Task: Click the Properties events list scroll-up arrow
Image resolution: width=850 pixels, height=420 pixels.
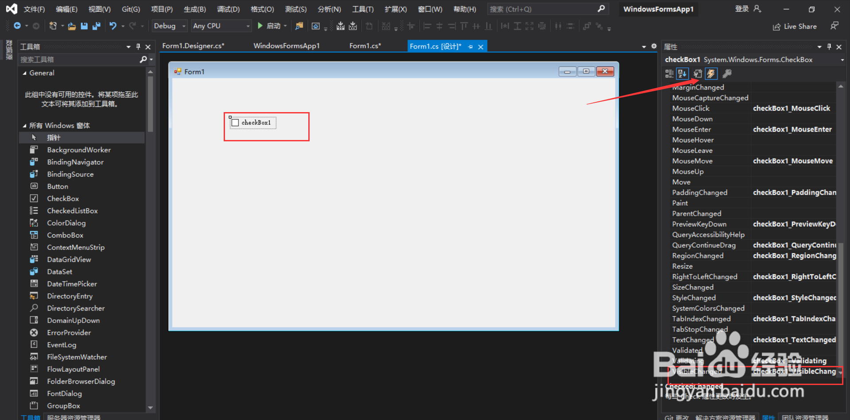Action: pos(840,86)
